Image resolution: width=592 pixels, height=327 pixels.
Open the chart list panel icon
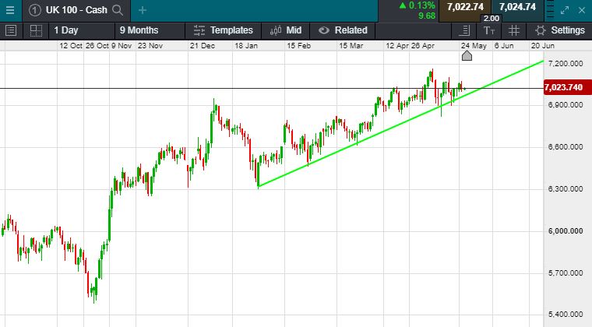tap(11, 30)
